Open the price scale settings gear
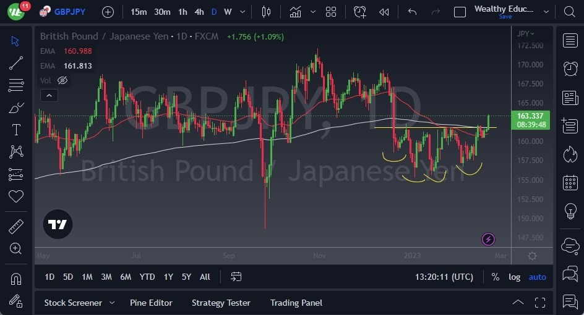 click(532, 256)
